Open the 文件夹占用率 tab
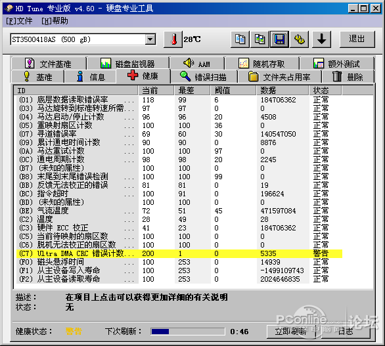The image size is (385, 346). tap(279, 77)
